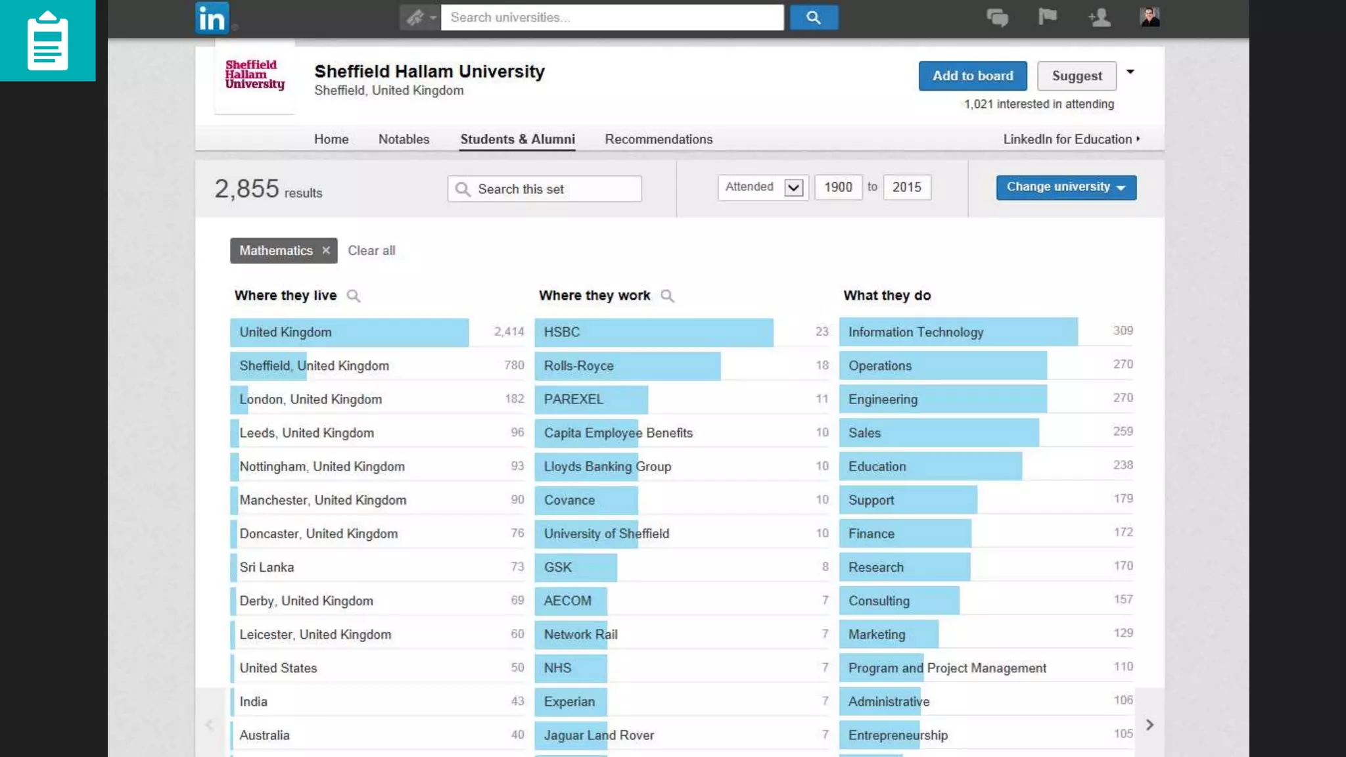Click the magnifier next to Where they live
1346x757 pixels.
tap(354, 296)
